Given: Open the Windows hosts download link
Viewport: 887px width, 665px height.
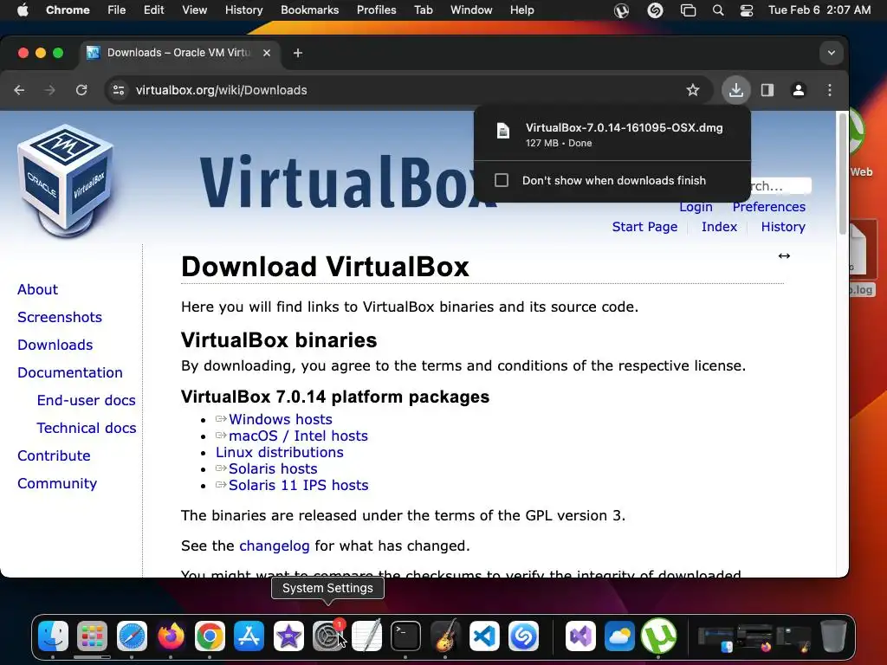Looking at the screenshot, I should (x=280, y=420).
